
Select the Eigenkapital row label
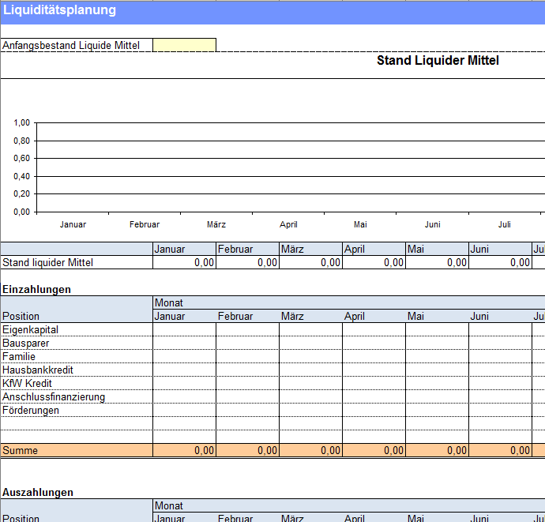click(x=31, y=329)
